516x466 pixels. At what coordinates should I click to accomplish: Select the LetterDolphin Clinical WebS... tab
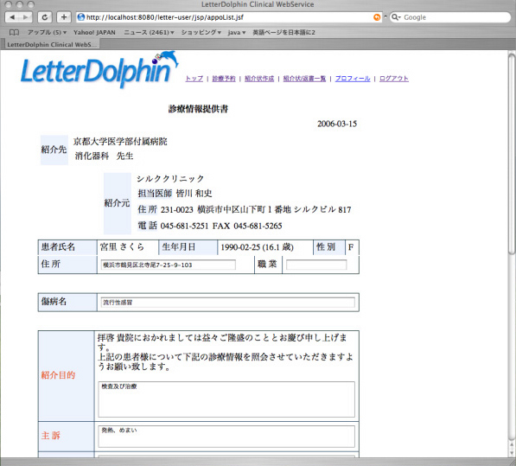(x=52, y=44)
